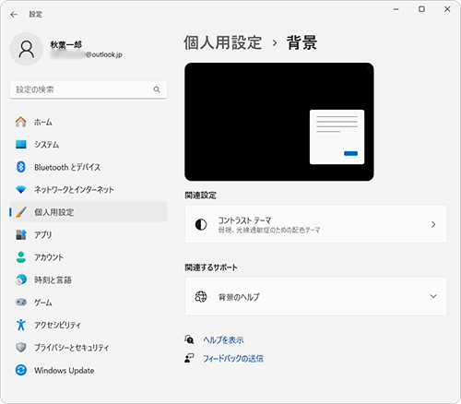Click the globe icon beside 背景のヘルプ
The width and height of the screenshot is (461, 404).
pos(201,297)
